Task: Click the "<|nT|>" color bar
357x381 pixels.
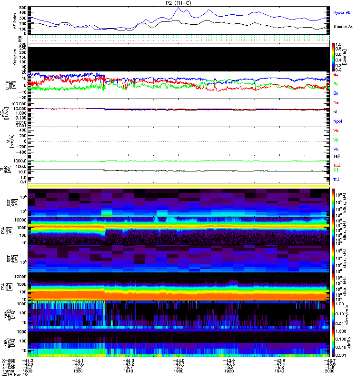Action: tap(334, 343)
